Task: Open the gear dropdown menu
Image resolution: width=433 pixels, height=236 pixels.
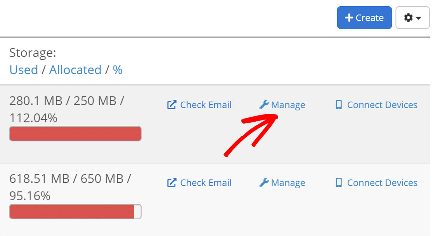Action: [412, 17]
